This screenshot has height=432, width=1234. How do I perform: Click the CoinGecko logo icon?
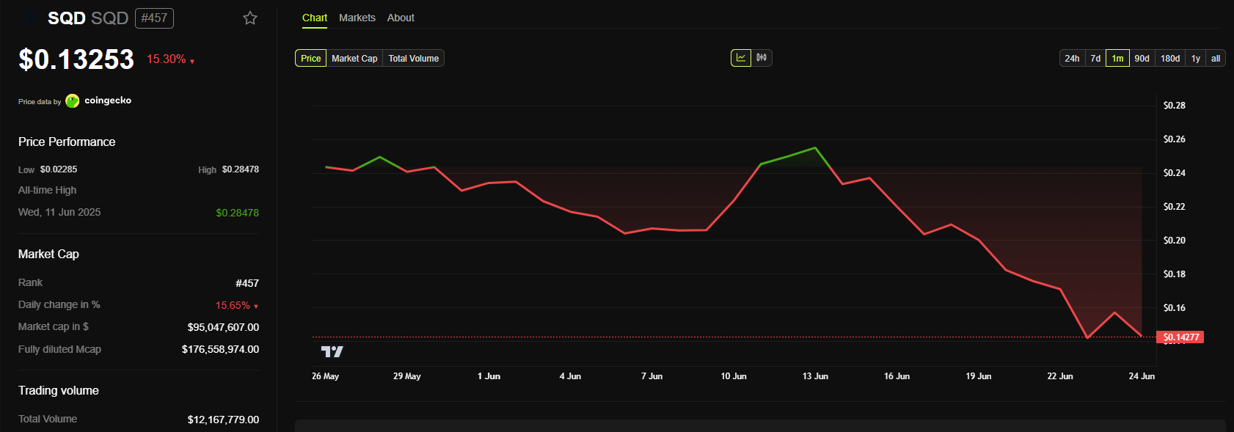point(72,101)
